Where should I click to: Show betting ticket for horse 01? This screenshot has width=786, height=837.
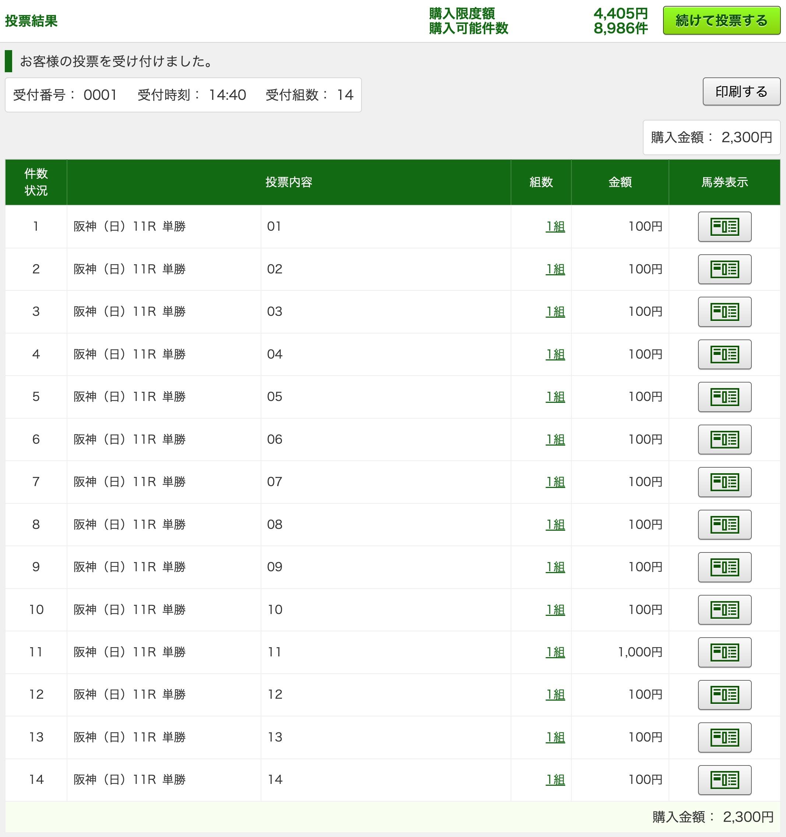click(724, 227)
